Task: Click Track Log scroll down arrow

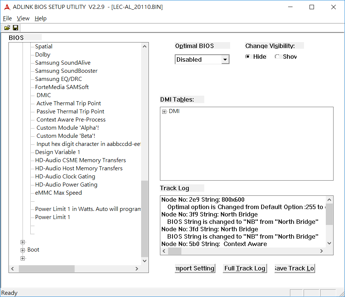Action: pyautogui.click(x=329, y=243)
